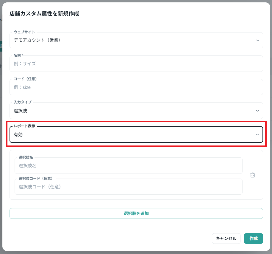272x254 pixels.
Task: Delete the option row with trash icon
Action: (253, 175)
